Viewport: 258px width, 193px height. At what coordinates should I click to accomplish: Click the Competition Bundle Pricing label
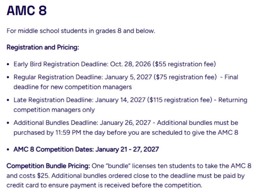[48, 166]
